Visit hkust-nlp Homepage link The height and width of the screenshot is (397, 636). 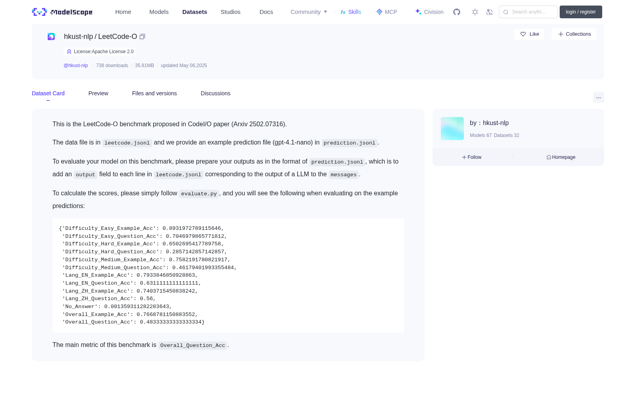561,157
